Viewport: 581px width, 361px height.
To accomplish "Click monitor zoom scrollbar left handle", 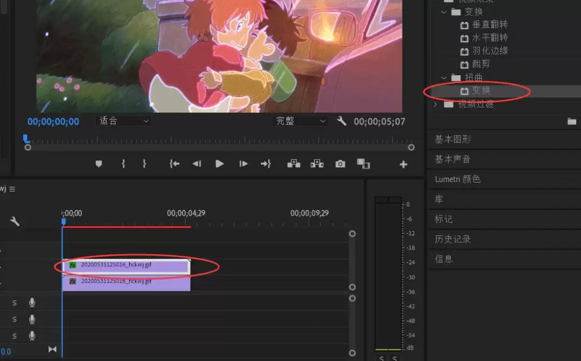I will [x=28, y=147].
